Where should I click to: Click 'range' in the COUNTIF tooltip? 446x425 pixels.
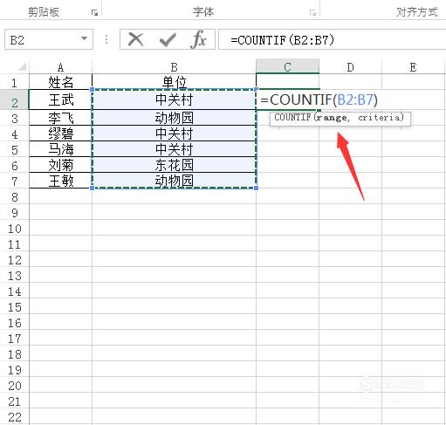[x=332, y=118]
